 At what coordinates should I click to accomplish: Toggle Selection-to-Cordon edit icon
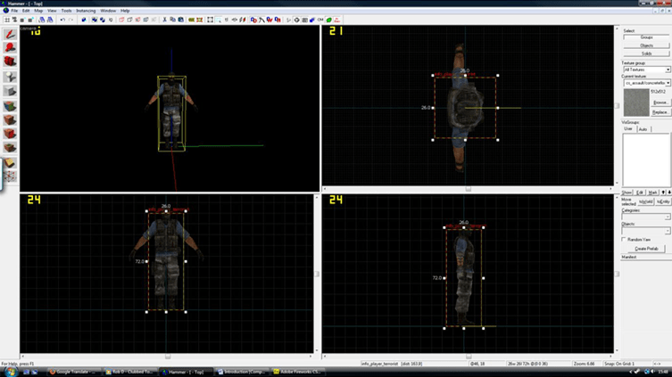[200, 20]
